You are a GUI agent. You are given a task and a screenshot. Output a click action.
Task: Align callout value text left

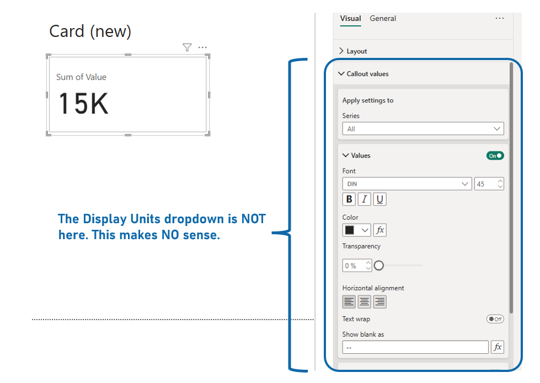[x=349, y=301]
